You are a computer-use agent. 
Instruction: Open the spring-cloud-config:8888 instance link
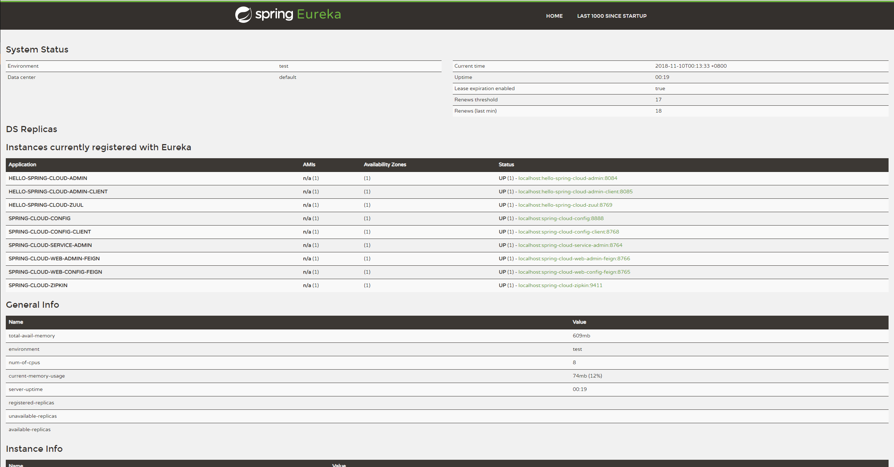[x=560, y=218]
